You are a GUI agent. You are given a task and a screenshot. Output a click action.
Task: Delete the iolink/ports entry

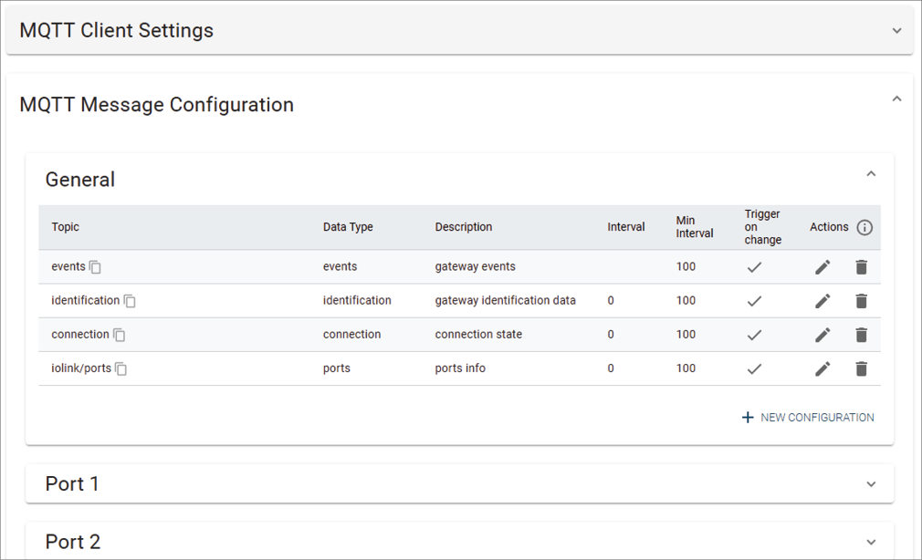point(861,368)
